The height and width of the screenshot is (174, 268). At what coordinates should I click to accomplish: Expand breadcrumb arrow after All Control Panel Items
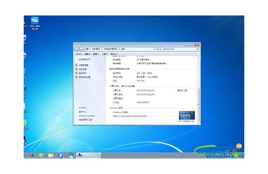point(119,49)
